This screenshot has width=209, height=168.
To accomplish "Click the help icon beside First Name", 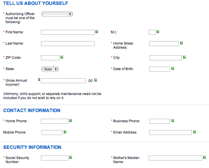I will pyautogui.click(x=97, y=32).
